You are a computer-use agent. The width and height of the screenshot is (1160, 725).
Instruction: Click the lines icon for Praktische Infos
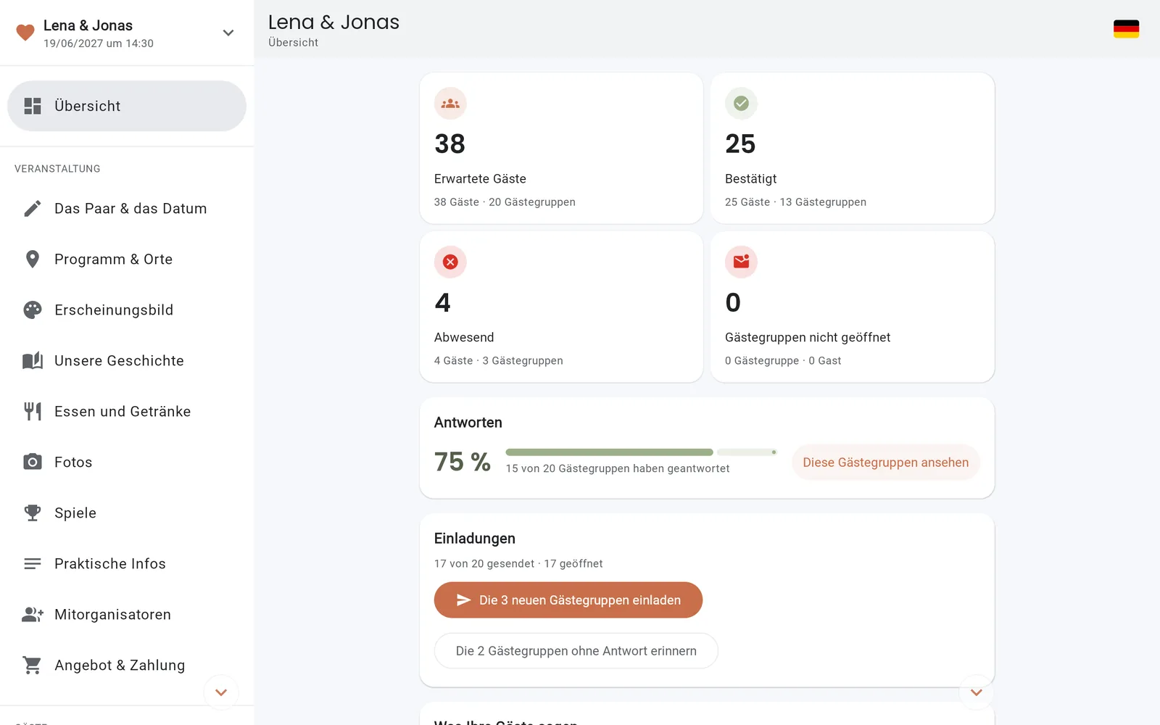(x=33, y=564)
